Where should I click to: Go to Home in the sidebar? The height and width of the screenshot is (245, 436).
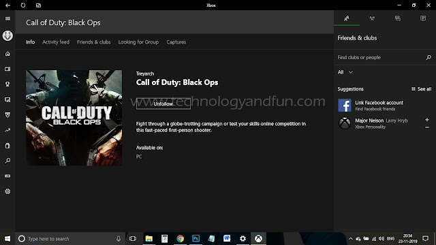7,54
